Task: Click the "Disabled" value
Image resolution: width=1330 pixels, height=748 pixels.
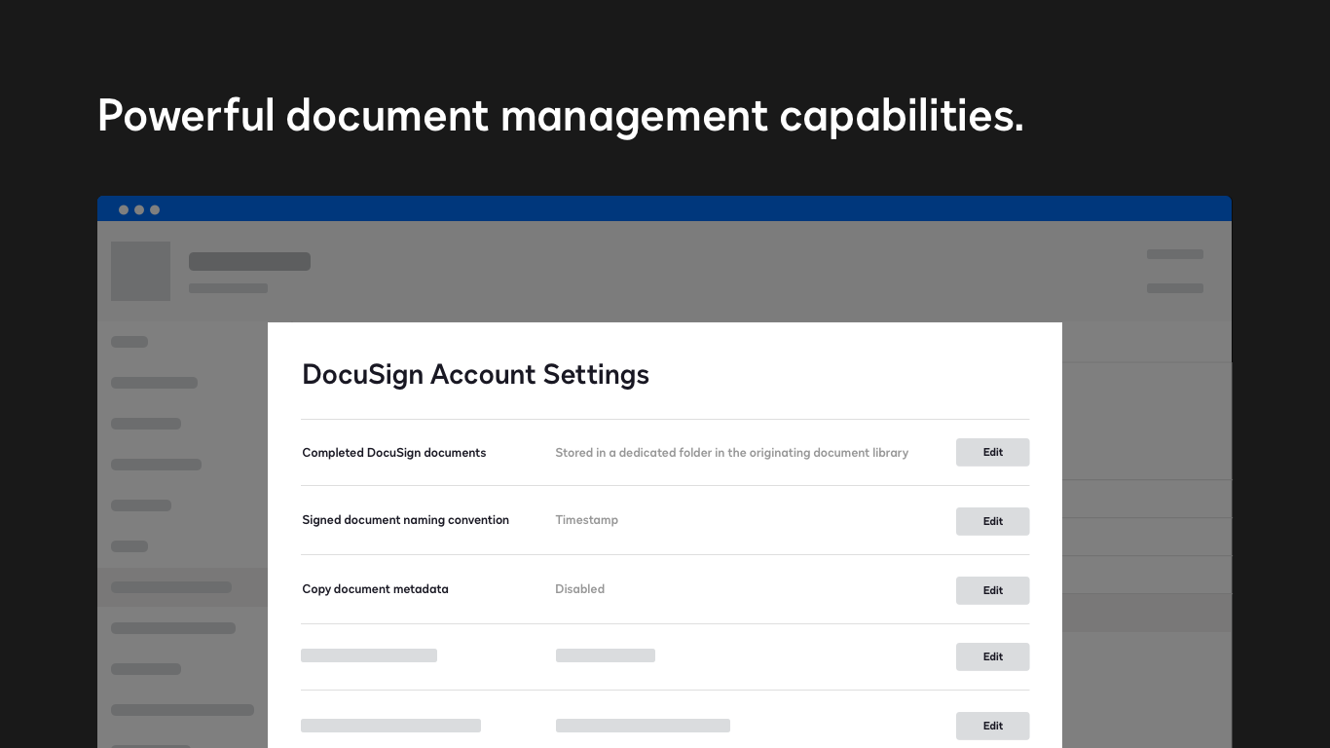Action: point(579,589)
